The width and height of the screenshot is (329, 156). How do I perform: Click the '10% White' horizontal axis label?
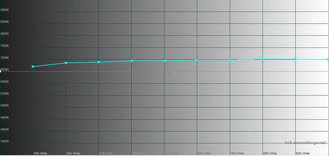(40, 153)
